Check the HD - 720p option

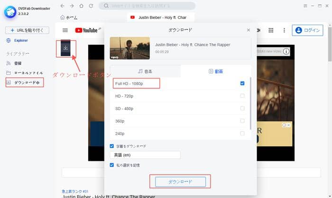click(242, 96)
